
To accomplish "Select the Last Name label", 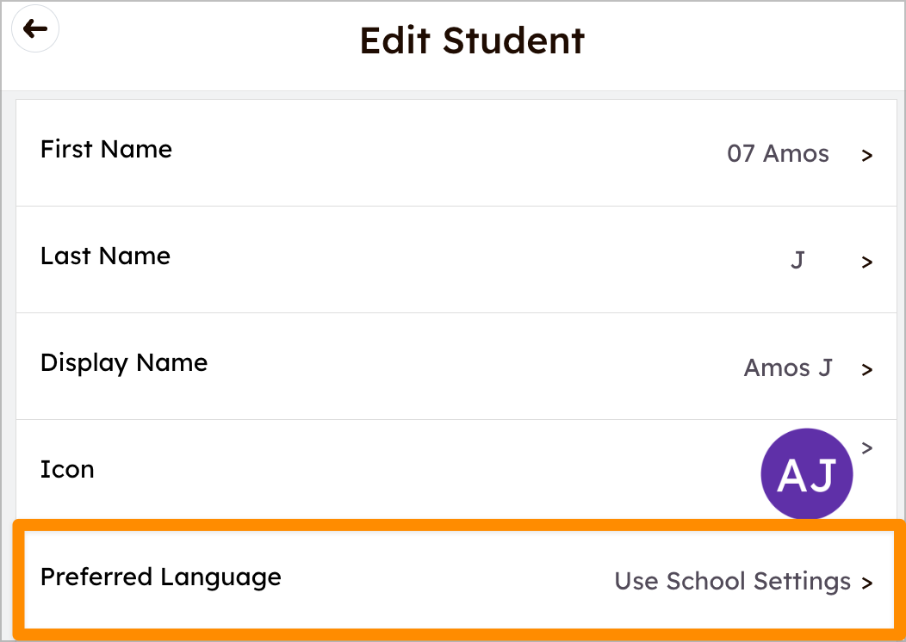I will click(105, 256).
